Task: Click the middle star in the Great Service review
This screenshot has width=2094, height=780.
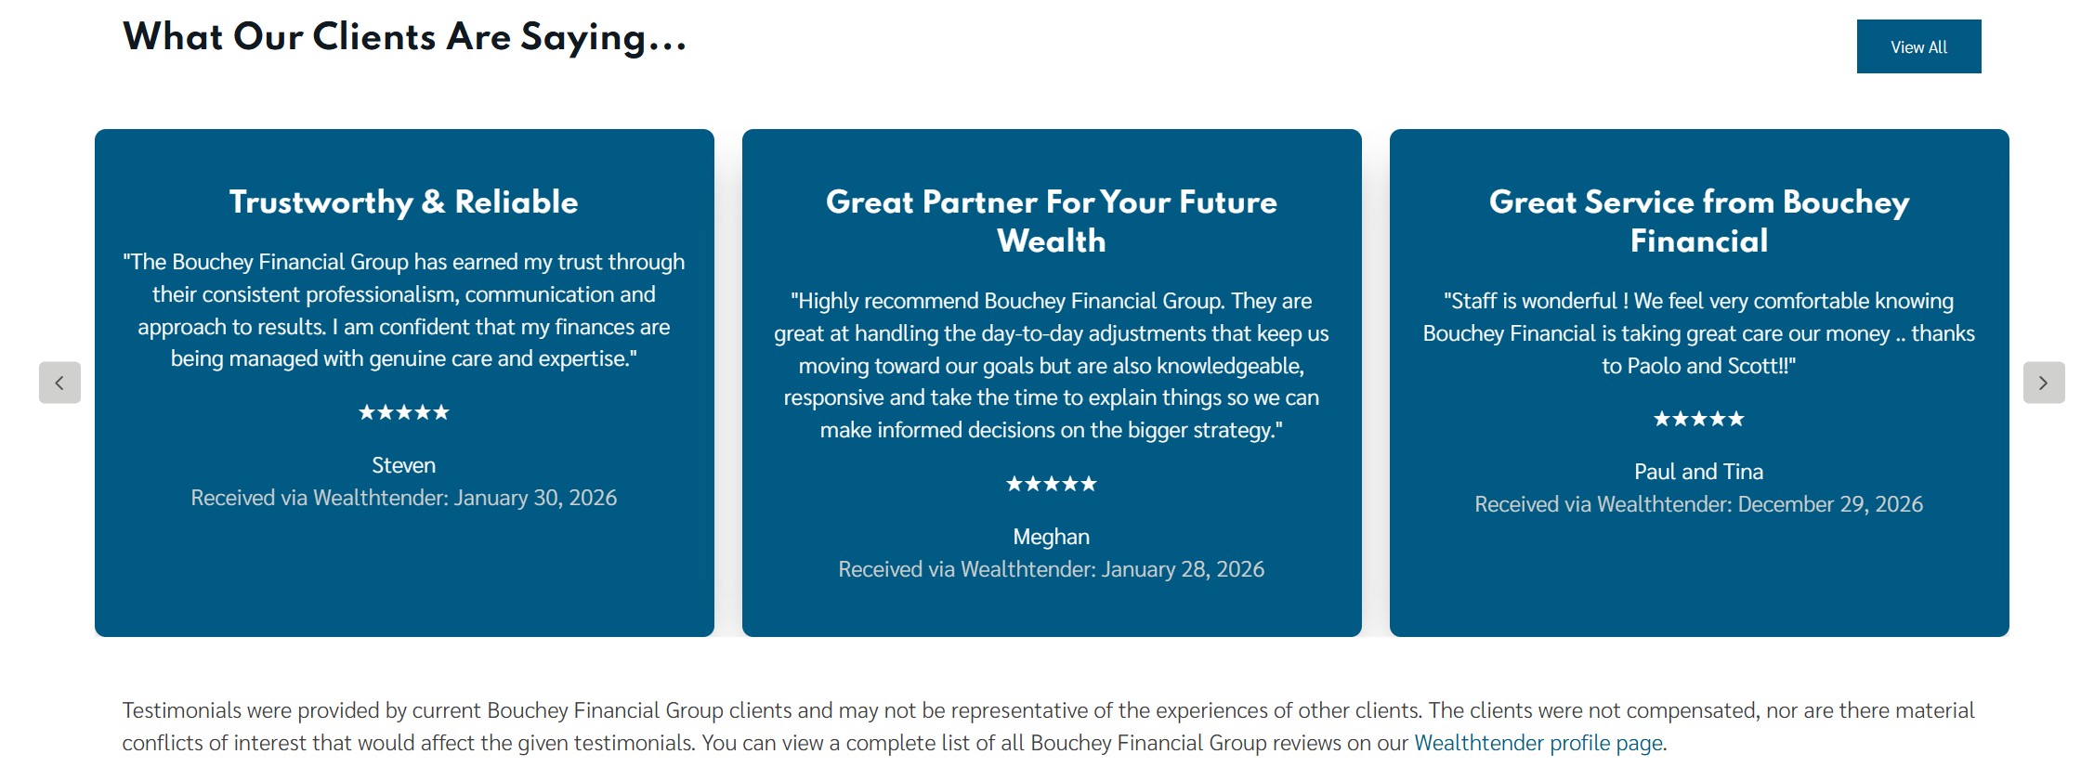Action: pyautogui.click(x=1697, y=419)
